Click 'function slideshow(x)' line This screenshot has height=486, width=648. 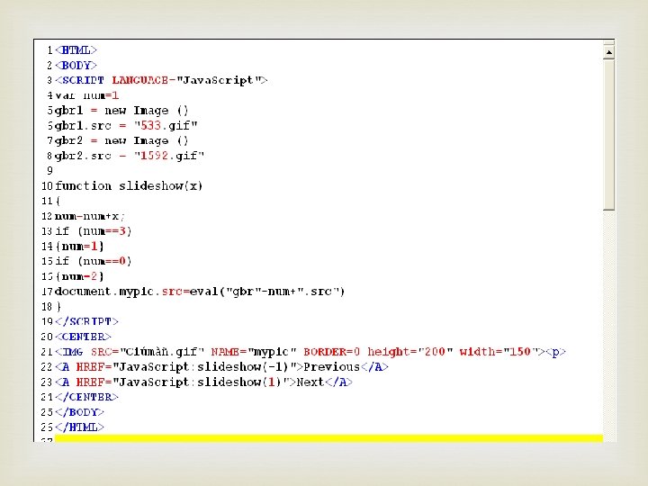pyautogui.click(x=129, y=186)
